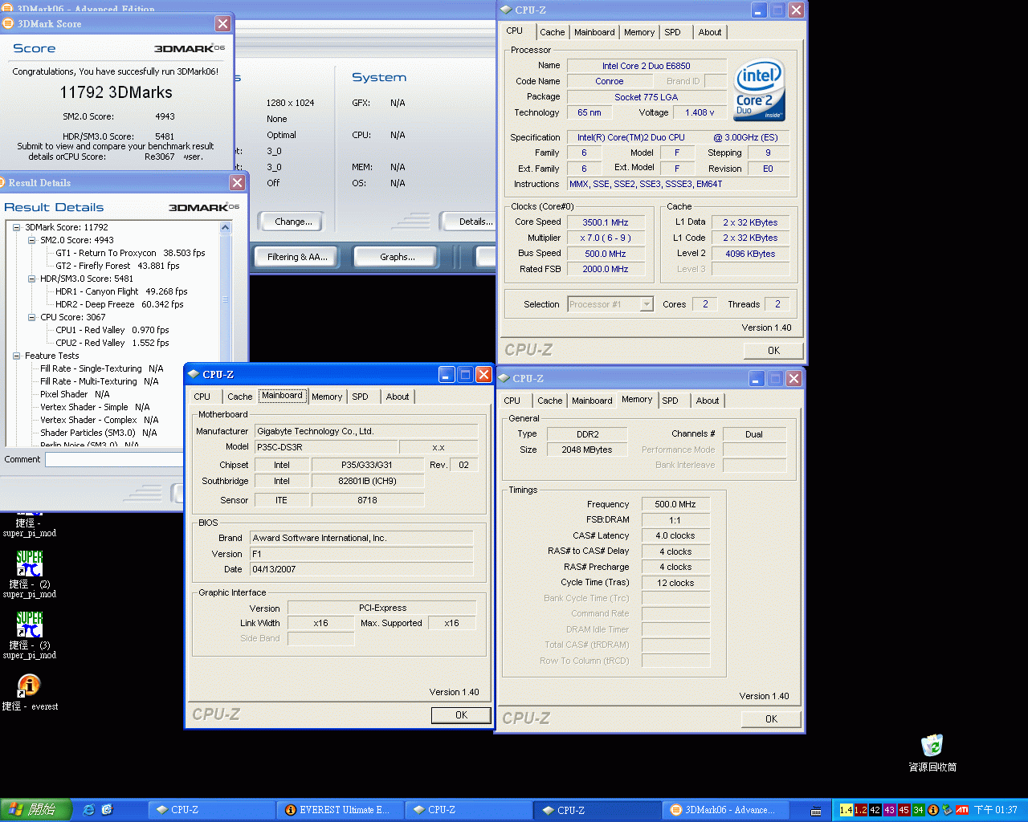Open Cache tab in the CPU-tab CPU-Z window

(x=552, y=32)
